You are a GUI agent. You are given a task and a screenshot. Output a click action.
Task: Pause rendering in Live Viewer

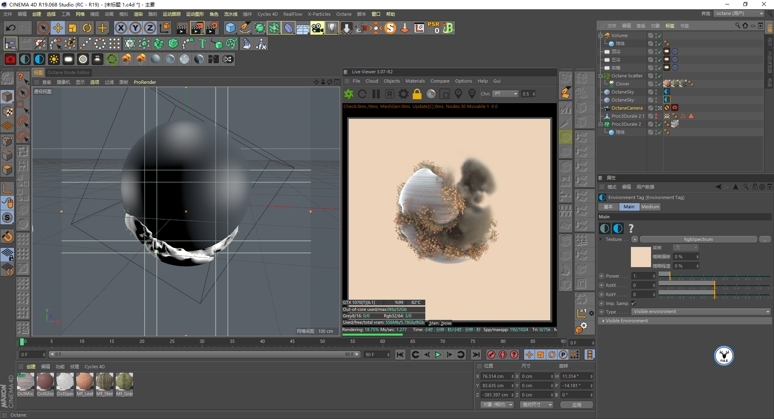(376, 94)
